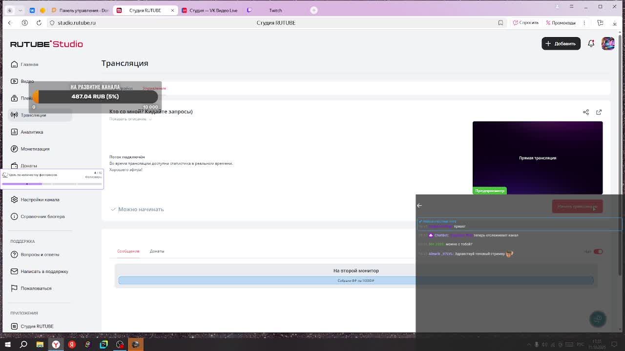Click the Прямая трансляция preview player

coord(538,158)
